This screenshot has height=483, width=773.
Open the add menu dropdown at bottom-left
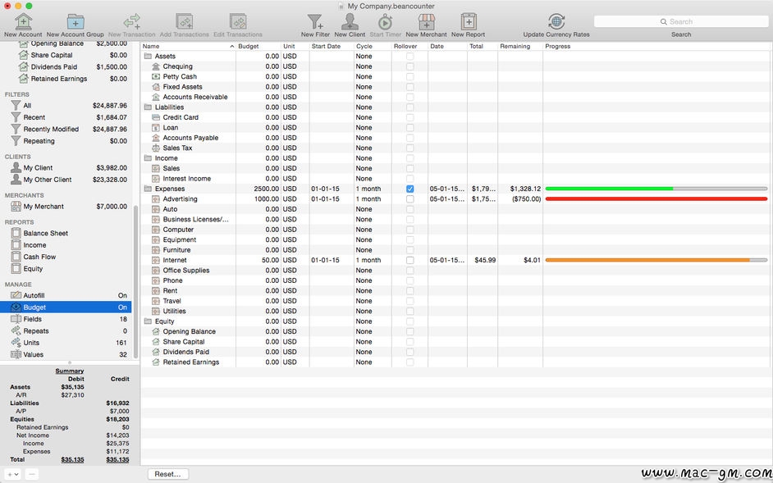pyautogui.click(x=12, y=474)
